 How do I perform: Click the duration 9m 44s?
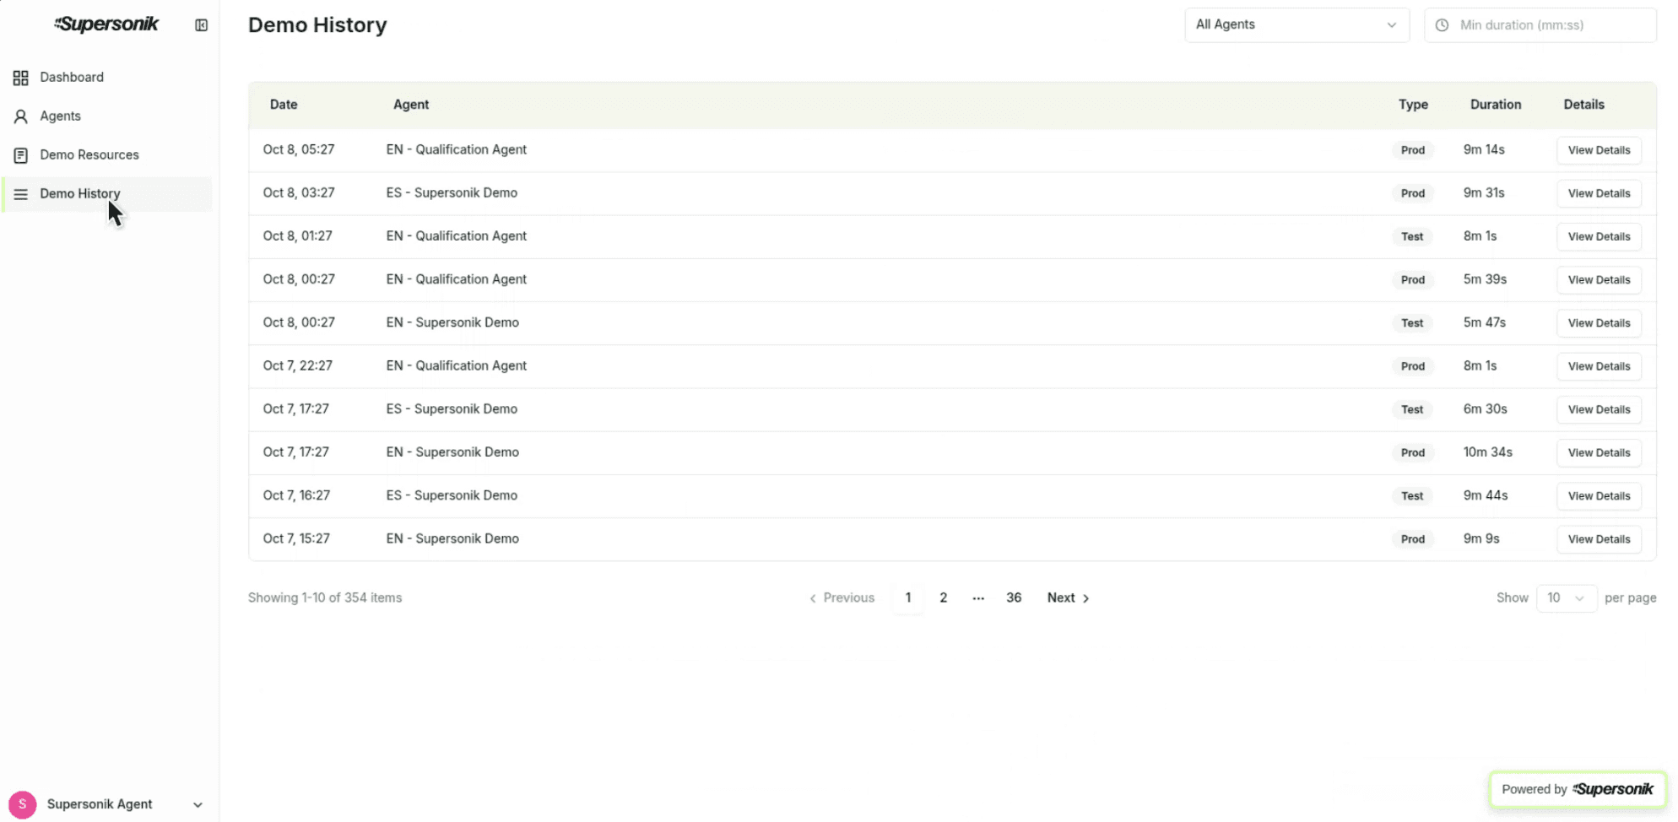coord(1486,495)
